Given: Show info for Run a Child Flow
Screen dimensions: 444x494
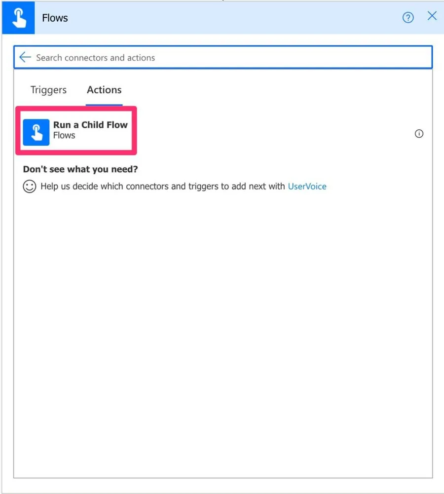Looking at the screenshot, I should click(x=419, y=134).
